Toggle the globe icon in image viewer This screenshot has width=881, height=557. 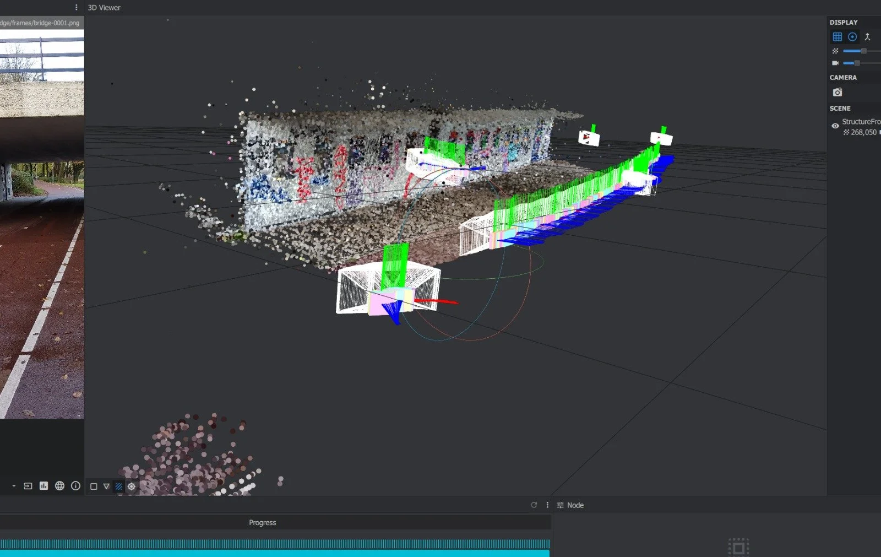59,486
